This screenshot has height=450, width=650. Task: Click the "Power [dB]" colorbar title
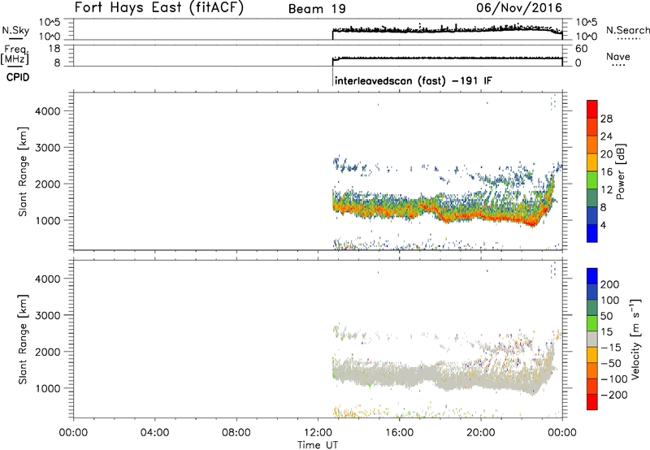coord(621,171)
